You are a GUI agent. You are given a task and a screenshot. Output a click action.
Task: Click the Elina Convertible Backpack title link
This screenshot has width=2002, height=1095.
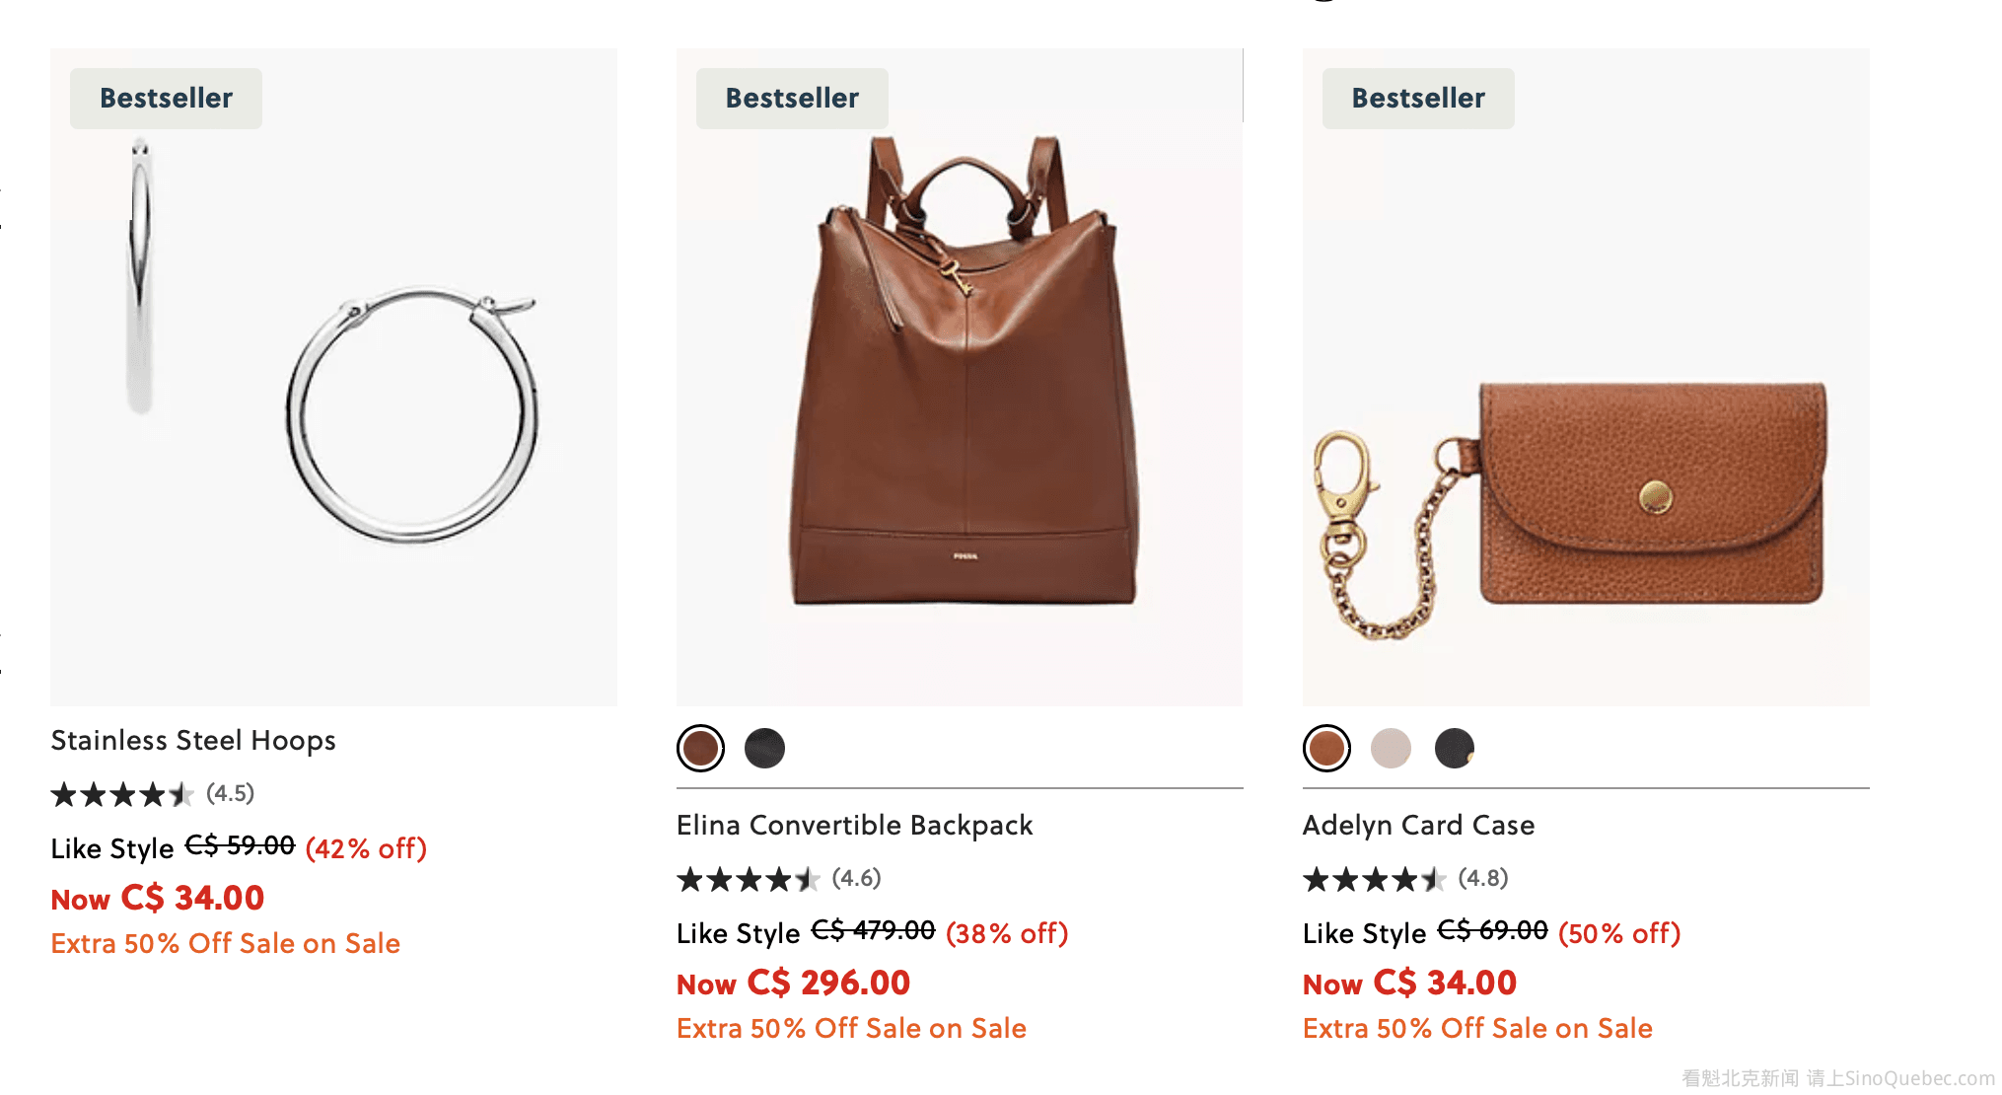tap(854, 825)
